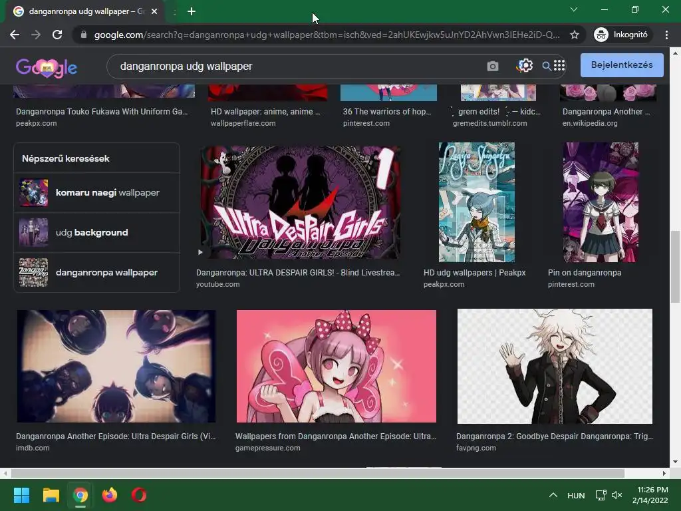Screen dimensions: 681x511
Task: Click the Danganronpa 2: Goodbye Despair title
Action: point(555,436)
